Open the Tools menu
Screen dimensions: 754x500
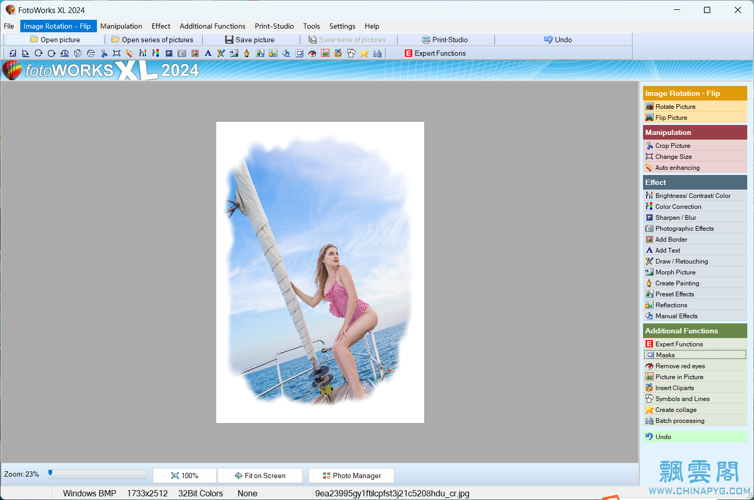(x=312, y=26)
